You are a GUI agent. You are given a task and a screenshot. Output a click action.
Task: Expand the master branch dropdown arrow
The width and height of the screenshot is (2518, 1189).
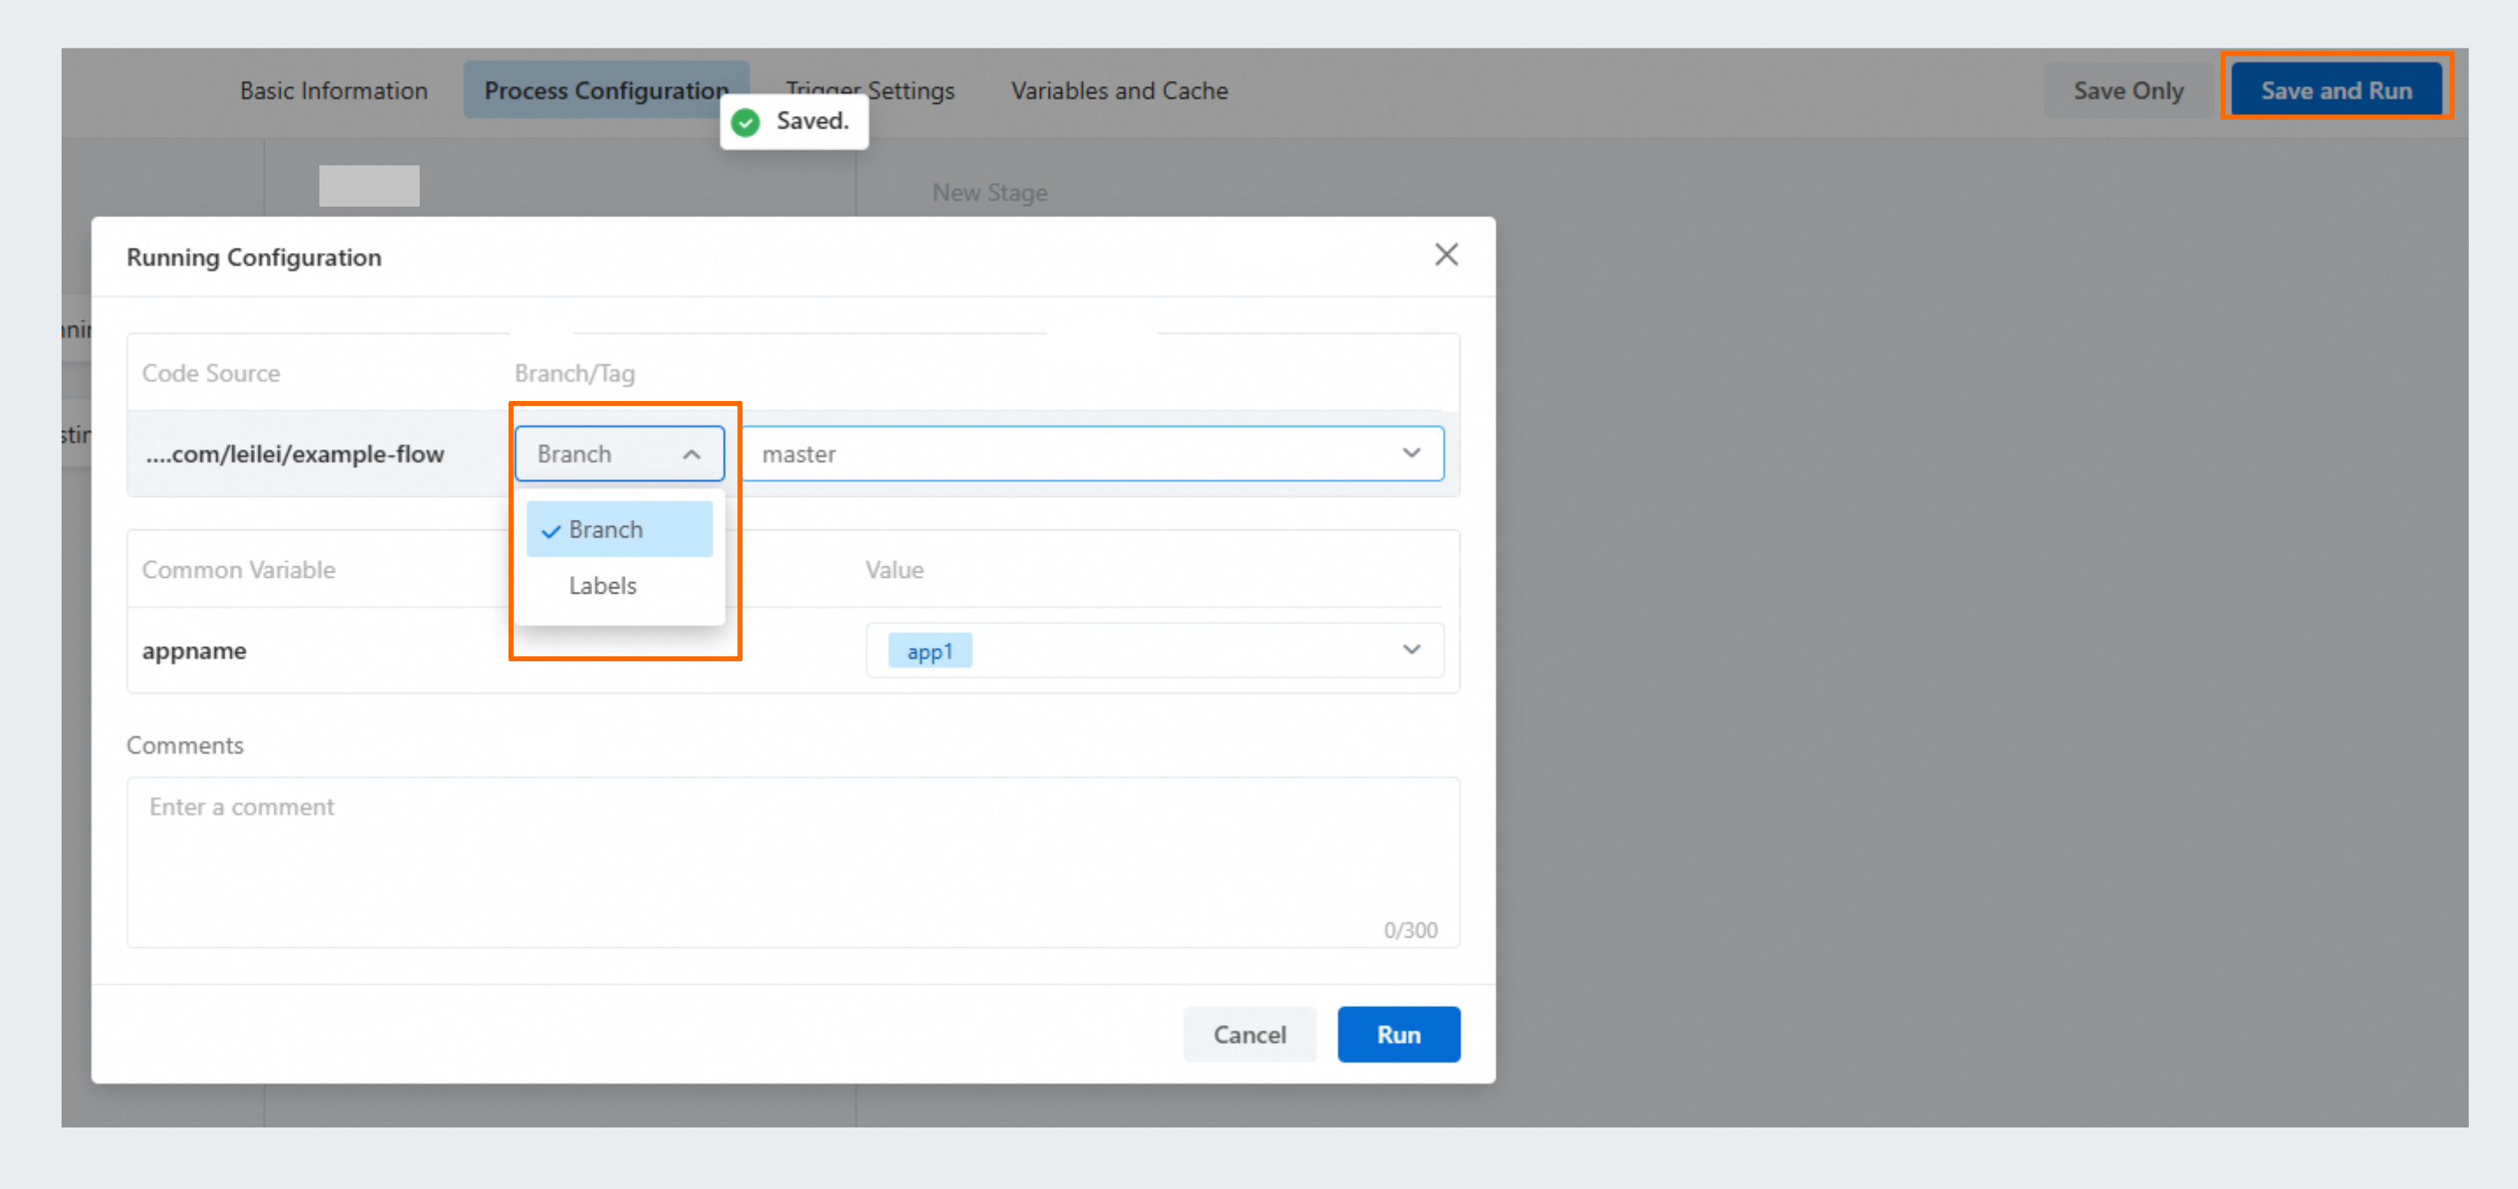1410,453
